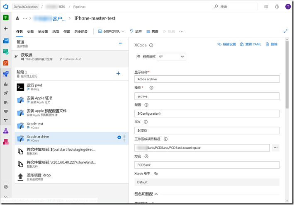This screenshot has height=205, width=294.
Task: Toggle full screen mode icon
Action: [286, 31]
